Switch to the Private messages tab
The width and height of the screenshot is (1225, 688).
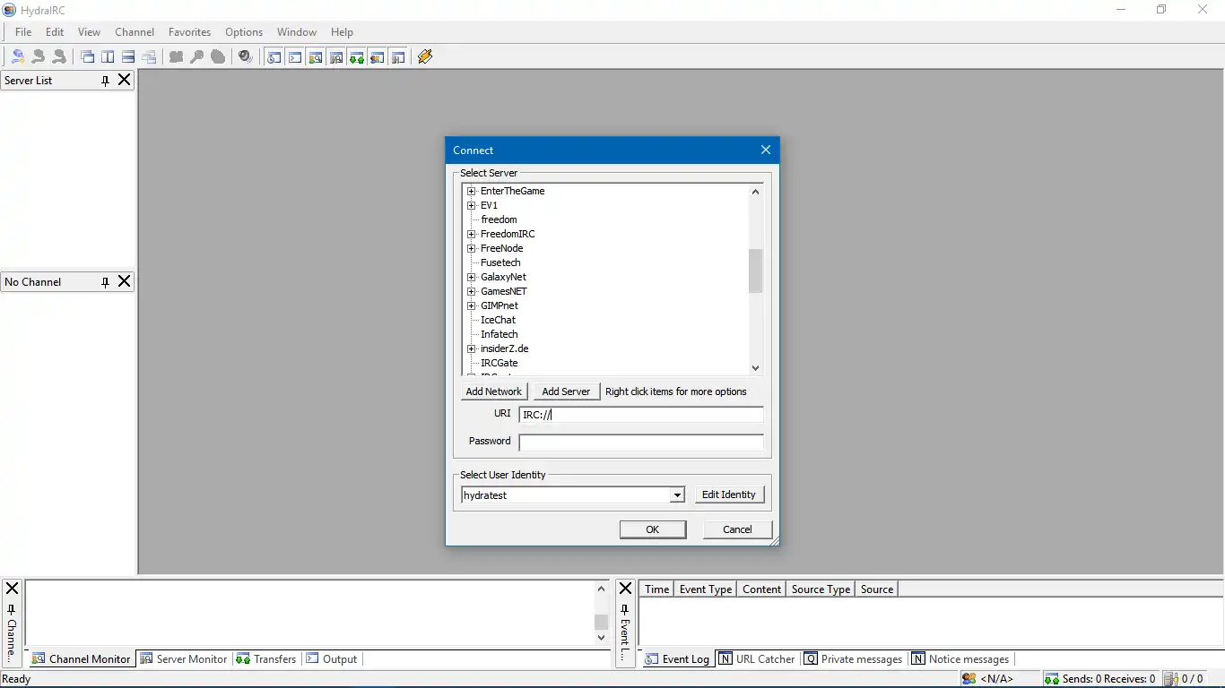coord(853,658)
